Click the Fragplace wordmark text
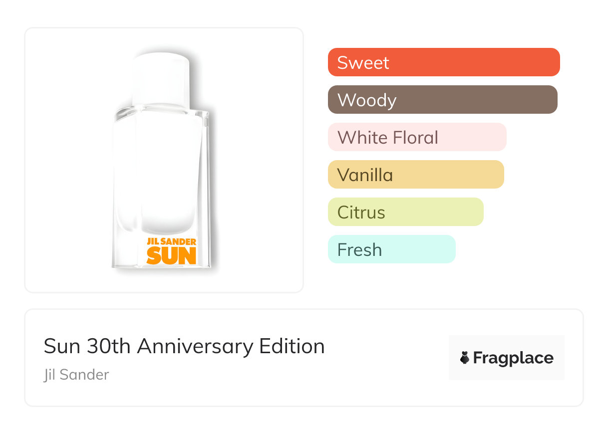The width and height of the screenshot is (608, 431). pyautogui.click(x=513, y=358)
